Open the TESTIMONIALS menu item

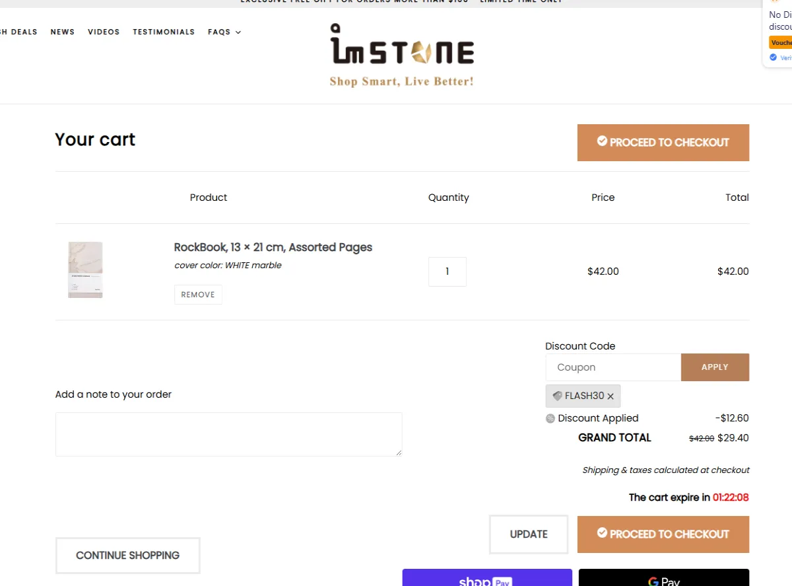coord(164,32)
